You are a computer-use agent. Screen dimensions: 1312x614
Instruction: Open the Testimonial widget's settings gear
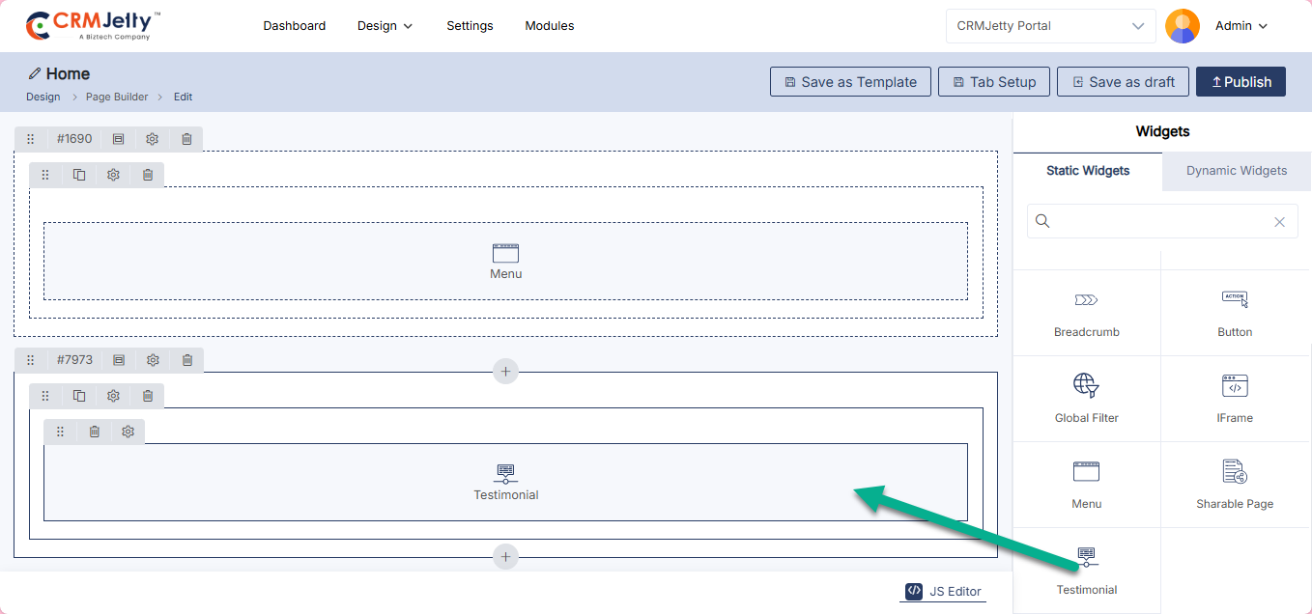pos(128,432)
